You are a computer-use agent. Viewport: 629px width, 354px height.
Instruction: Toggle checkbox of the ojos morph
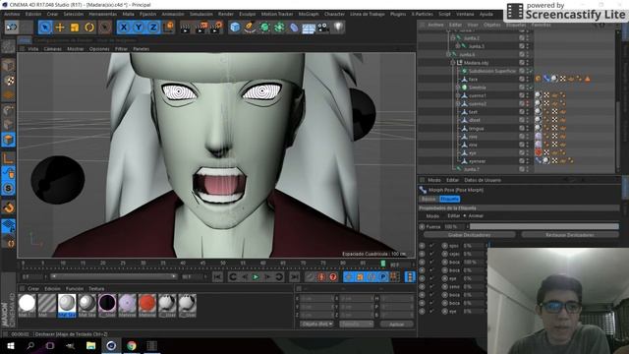point(432,246)
